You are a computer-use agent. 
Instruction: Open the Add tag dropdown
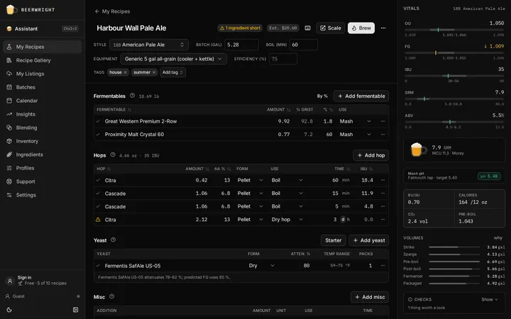[x=172, y=72]
